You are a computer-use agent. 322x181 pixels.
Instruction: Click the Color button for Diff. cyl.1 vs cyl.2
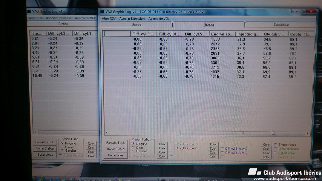pos(162,148)
